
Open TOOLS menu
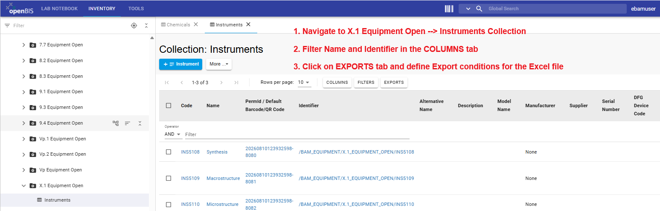point(136,9)
